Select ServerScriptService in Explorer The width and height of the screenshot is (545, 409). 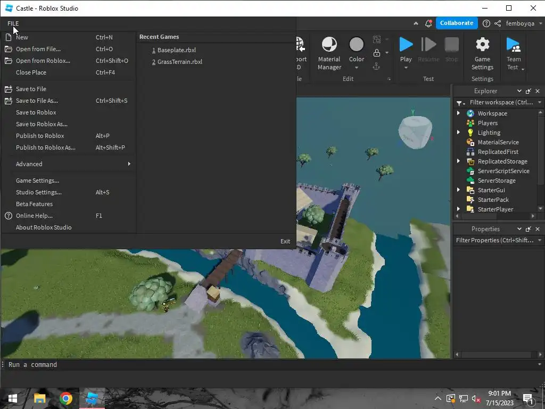503,171
